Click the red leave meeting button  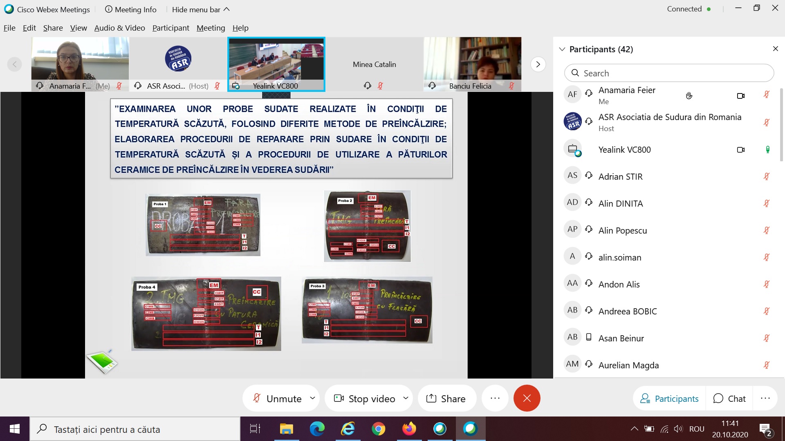click(527, 398)
